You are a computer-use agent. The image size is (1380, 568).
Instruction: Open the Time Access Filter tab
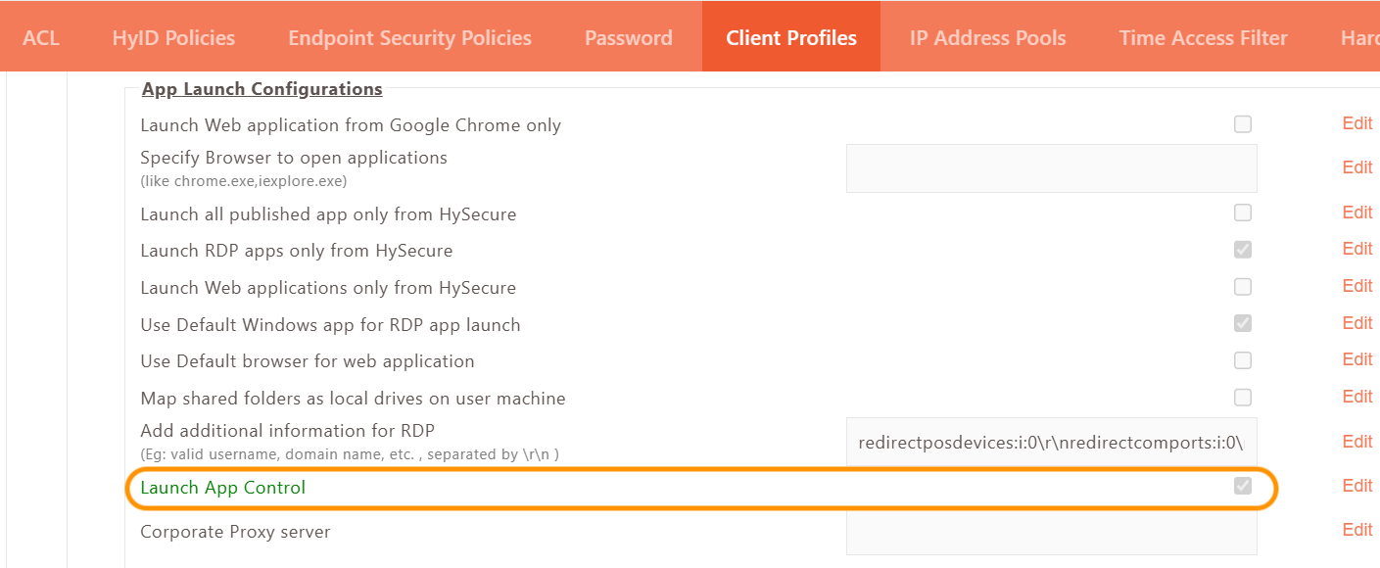[1203, 38]
